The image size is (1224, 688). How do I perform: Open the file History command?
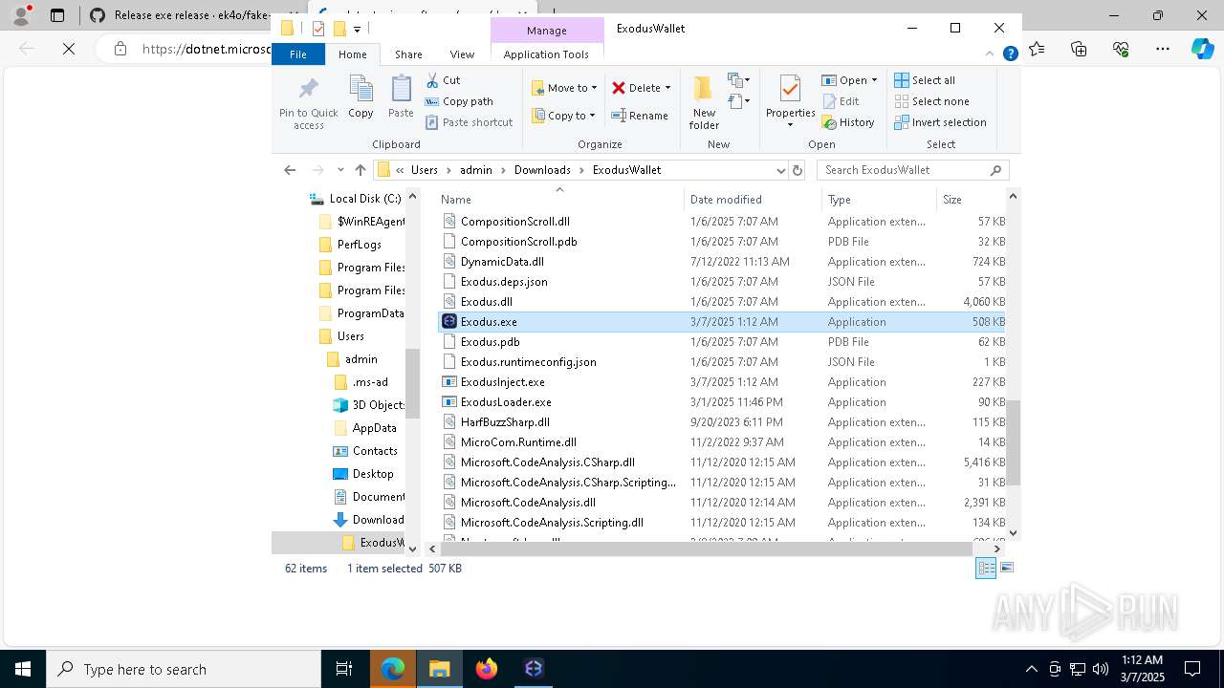848,122
